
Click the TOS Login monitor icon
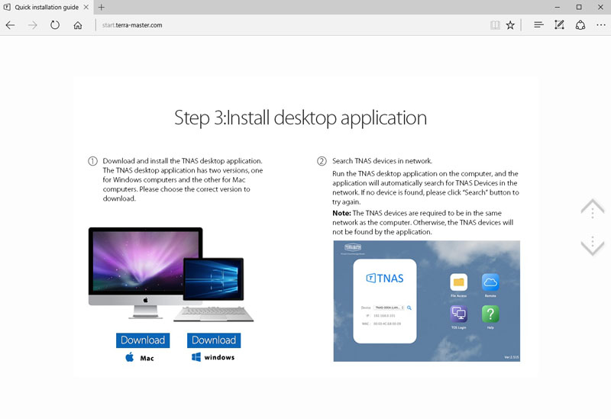(459, 314)
